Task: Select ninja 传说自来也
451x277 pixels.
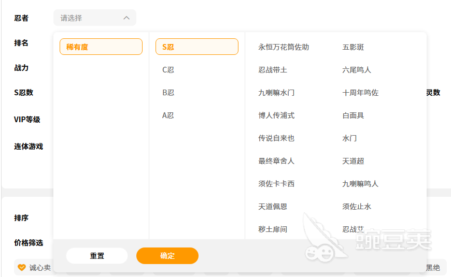Action: tap(276, 138)
